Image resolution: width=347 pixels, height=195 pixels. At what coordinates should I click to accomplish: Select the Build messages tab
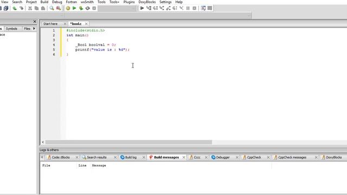(x=166, y=157)
